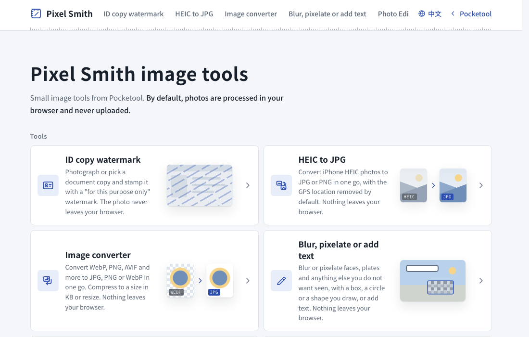Click the arrow between HEIC and JPG thumbnails

pos(433,185)
